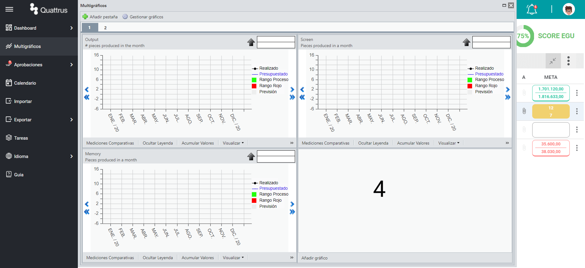Go to previous period in Memory chart
585x268 pixels.
tap(87, 204)
